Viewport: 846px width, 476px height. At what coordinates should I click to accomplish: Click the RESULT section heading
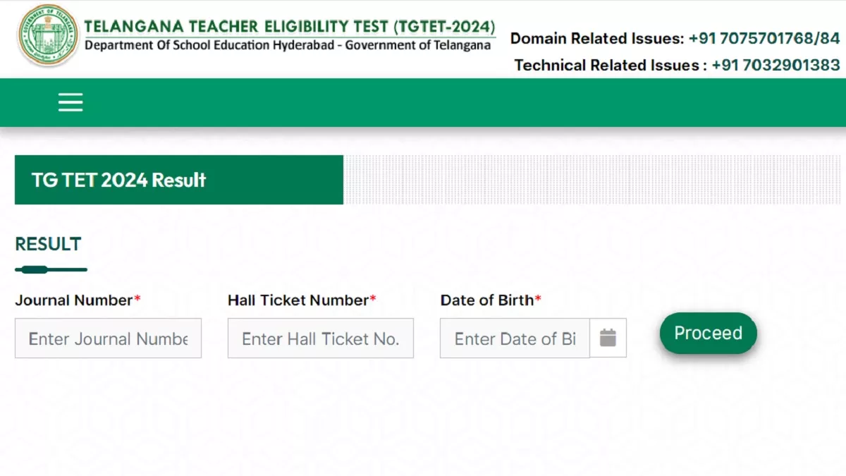[48, 244]
